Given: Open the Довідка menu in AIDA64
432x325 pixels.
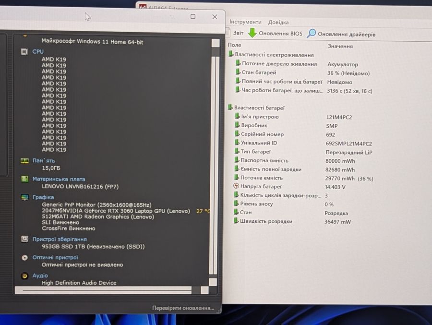Looking at the screenshot, I should (x=278, y=23).
